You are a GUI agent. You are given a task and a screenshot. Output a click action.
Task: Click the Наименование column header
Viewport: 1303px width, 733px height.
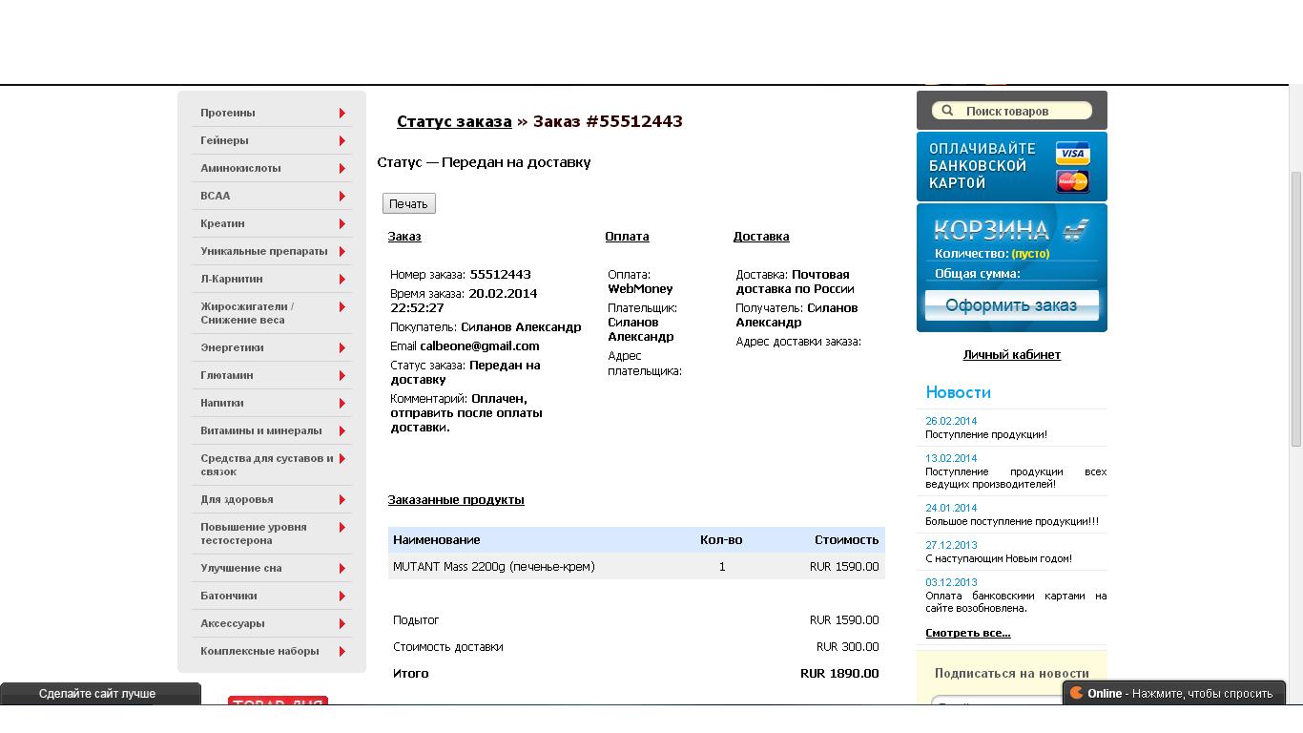coord(437,540)
